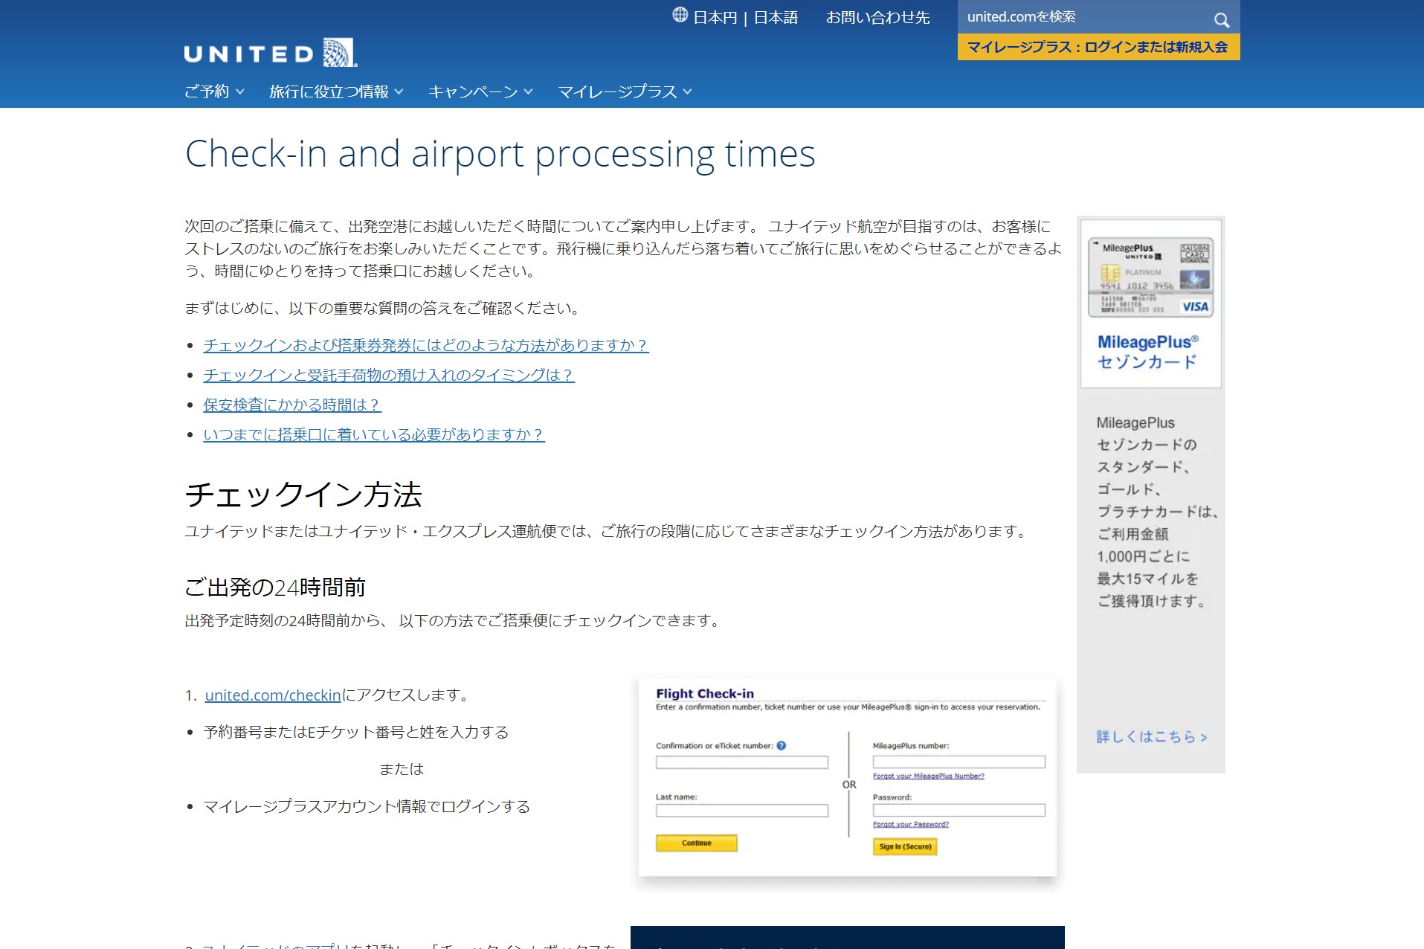Open link about チェックインおよび搭乗券発券 methods
1424x949 pixels.
pos(426,345)
